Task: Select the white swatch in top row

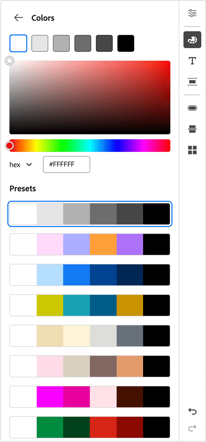Action: pos(18,43)
